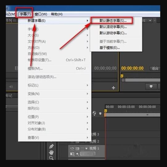This screenshot has width=167, height=167.
Task: Click the timeline marker icon
Action: pos(100,113)
